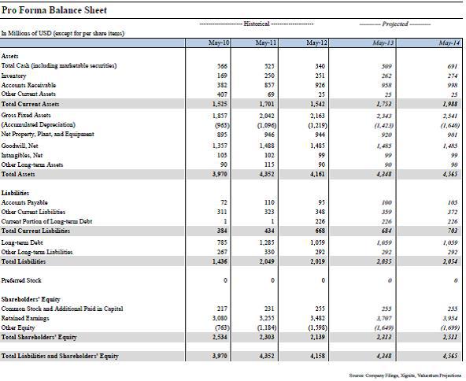The height and width of the screenshot is (381, 466).
Task: Click the Projected section heading
Action: [x=395, y=24]
